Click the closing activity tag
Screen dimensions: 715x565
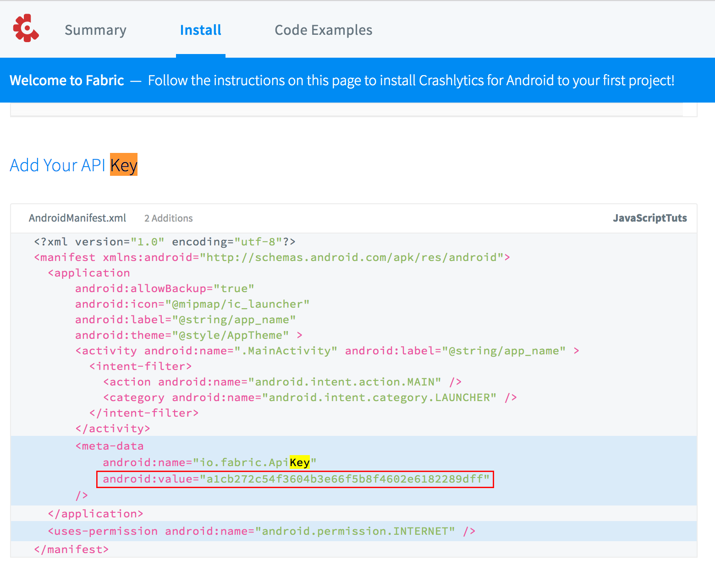coord(113,429)
